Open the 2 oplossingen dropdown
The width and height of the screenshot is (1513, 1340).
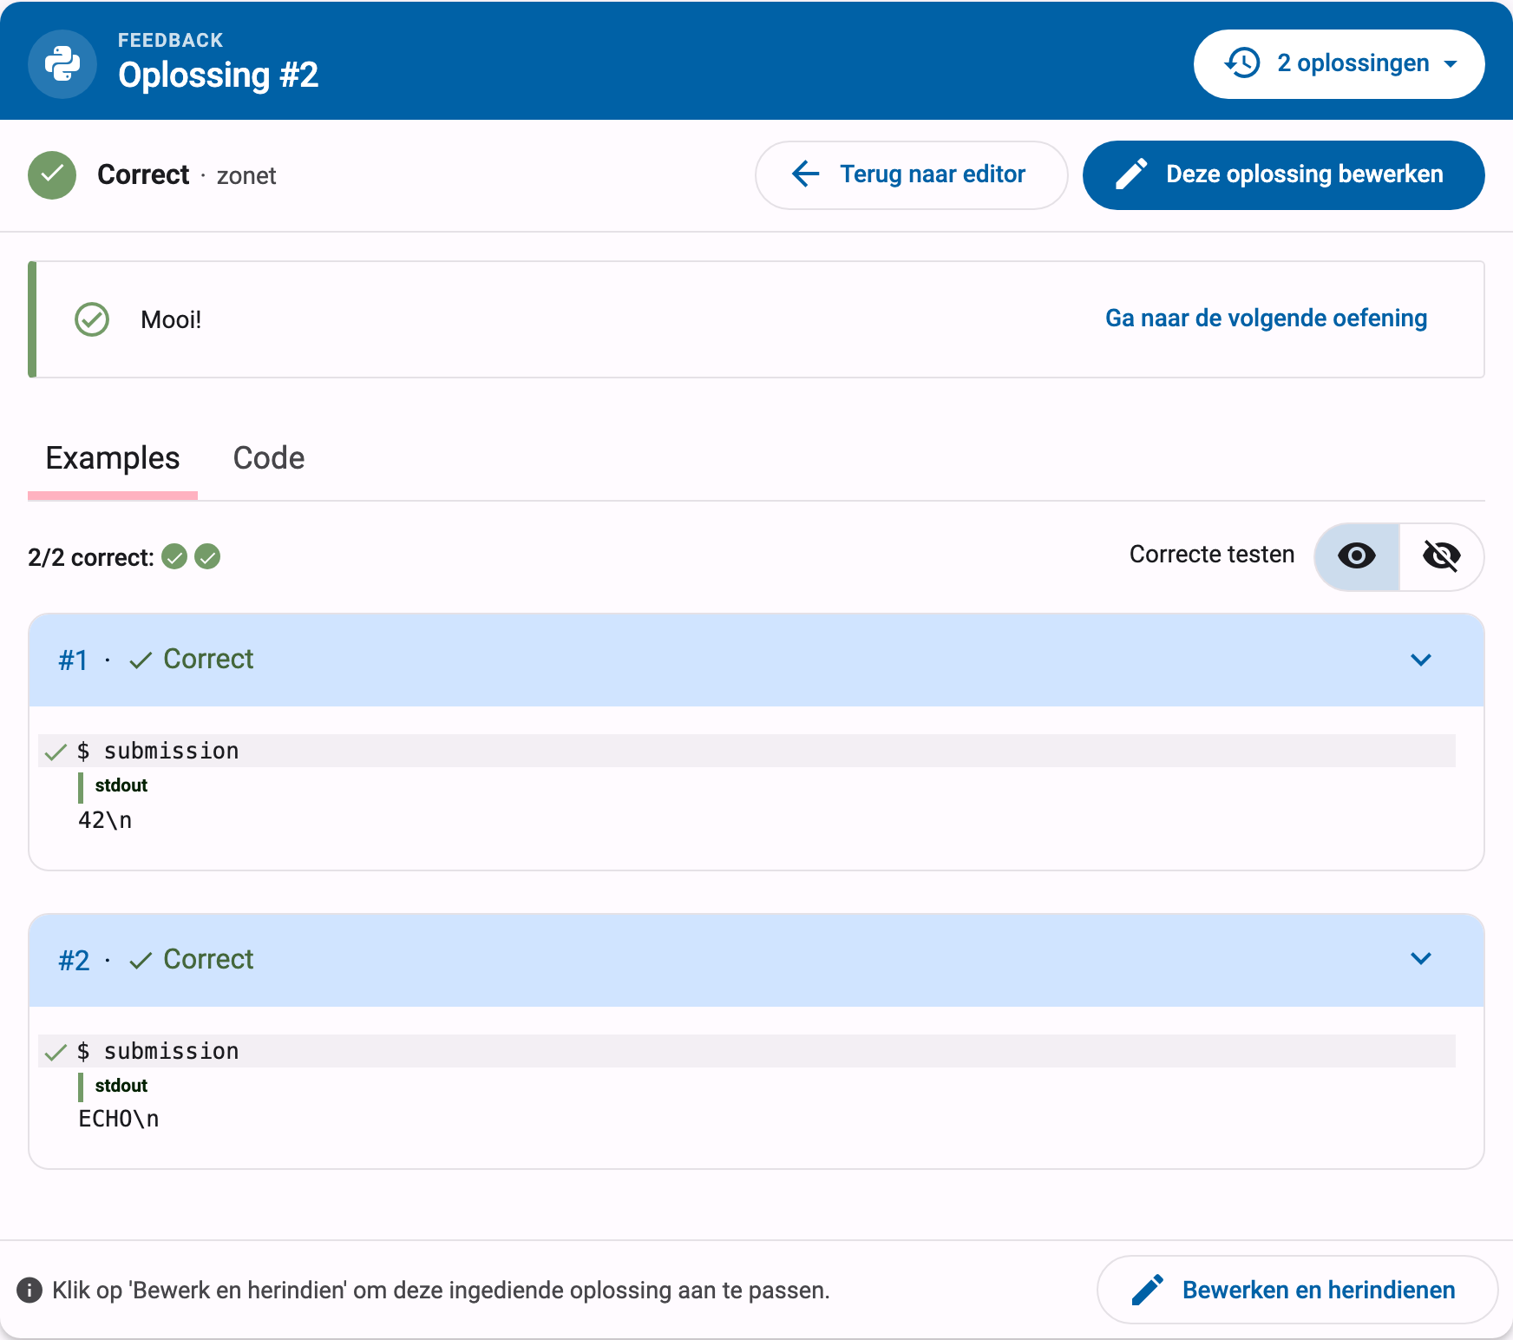coord(1339,64)
